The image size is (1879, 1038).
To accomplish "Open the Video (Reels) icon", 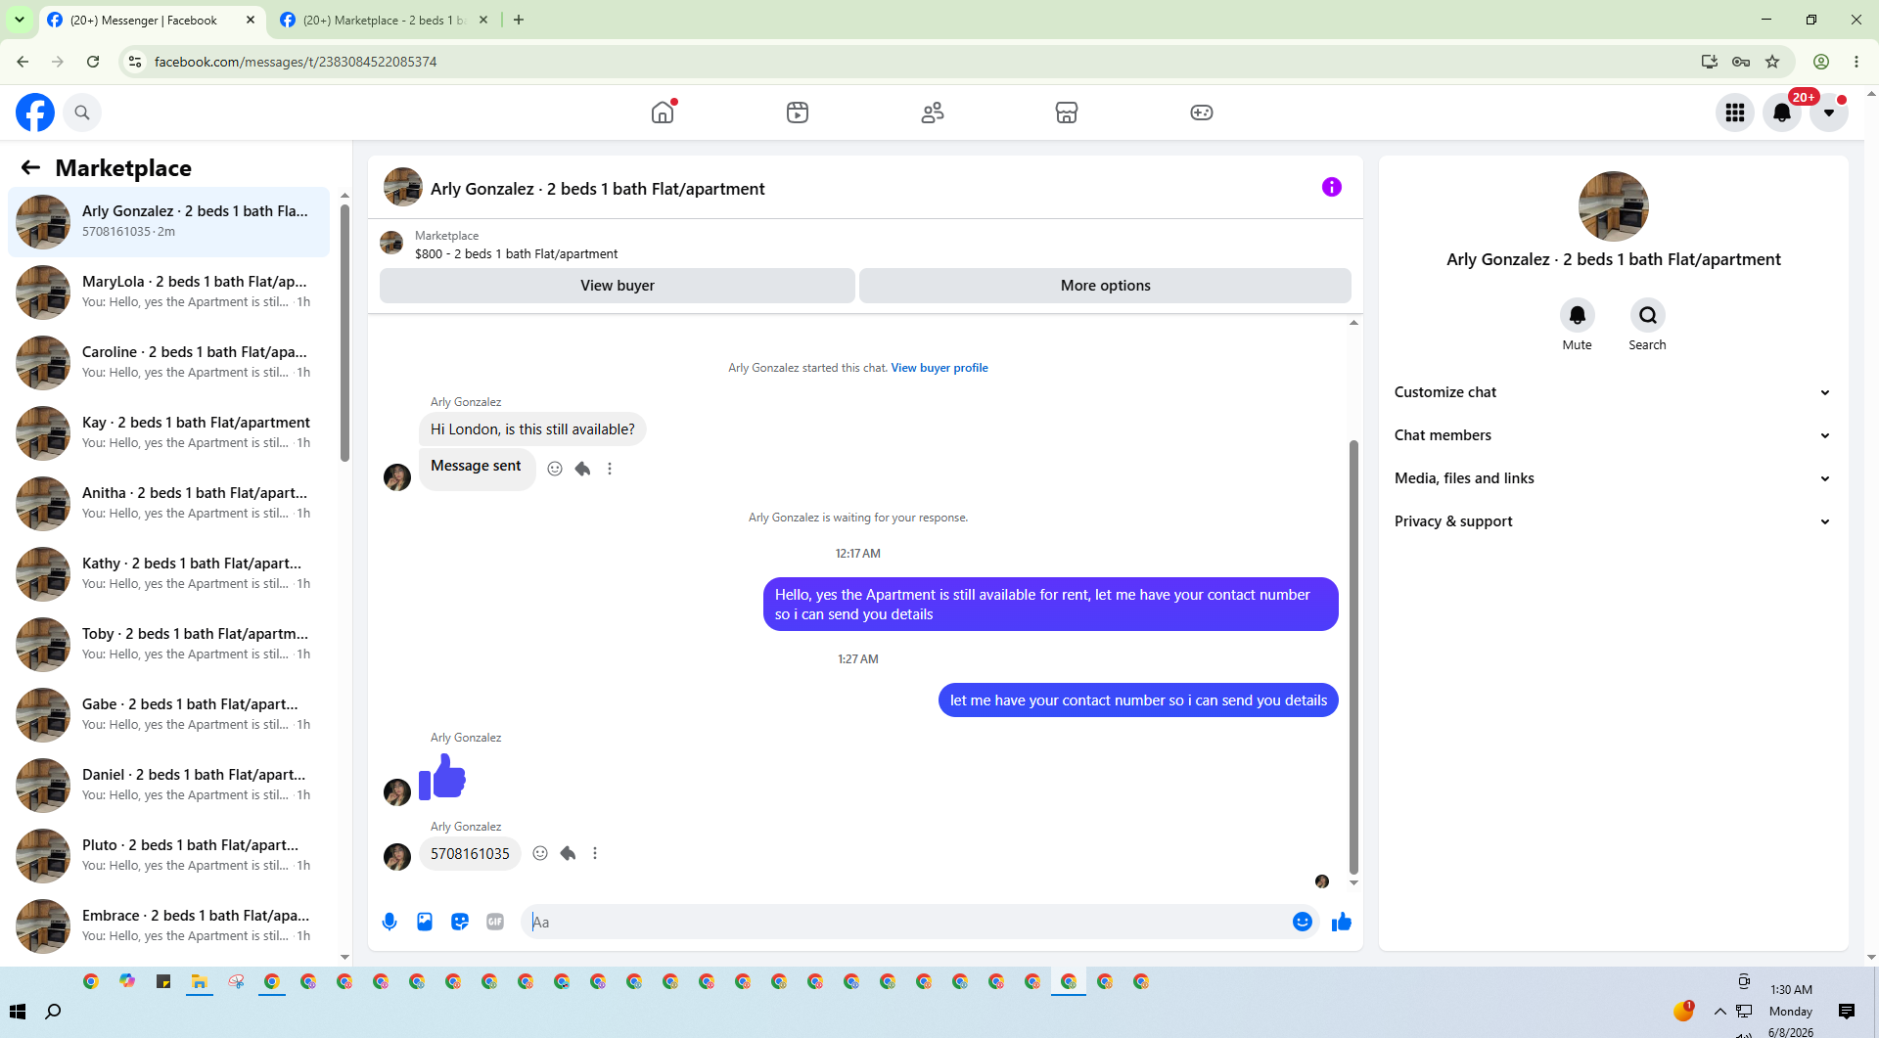I will [x=798, y=113].
